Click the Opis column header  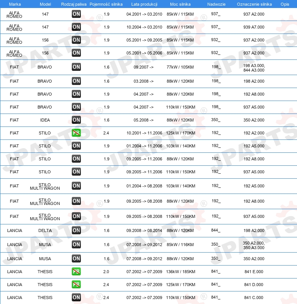285,4
